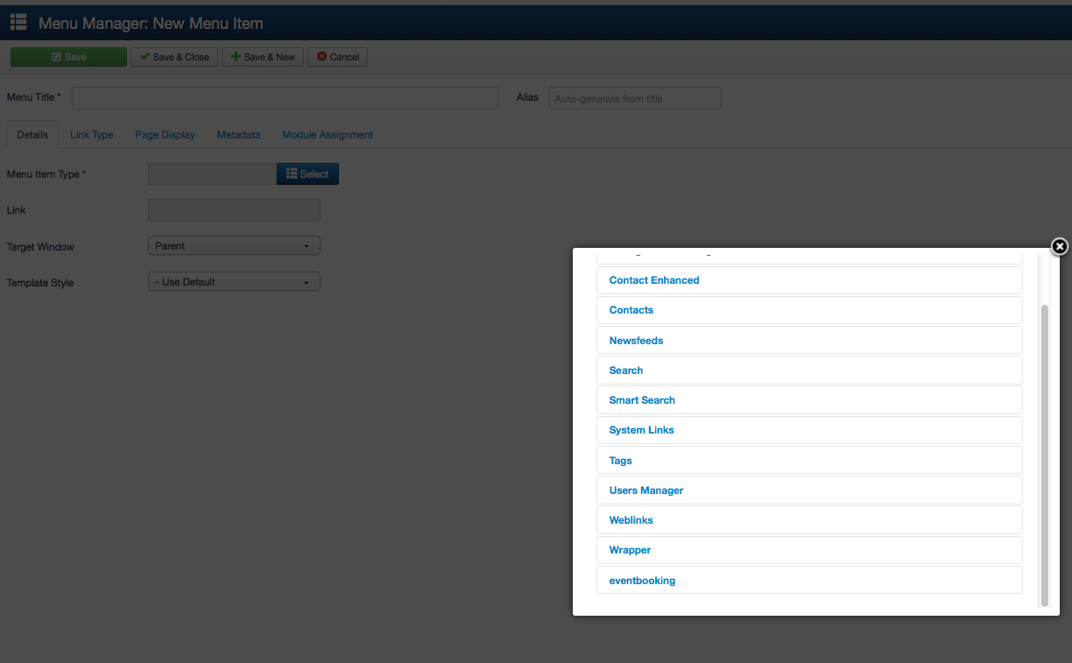
Task: Expand the Template Style dropdown
Action: [234, 282]
